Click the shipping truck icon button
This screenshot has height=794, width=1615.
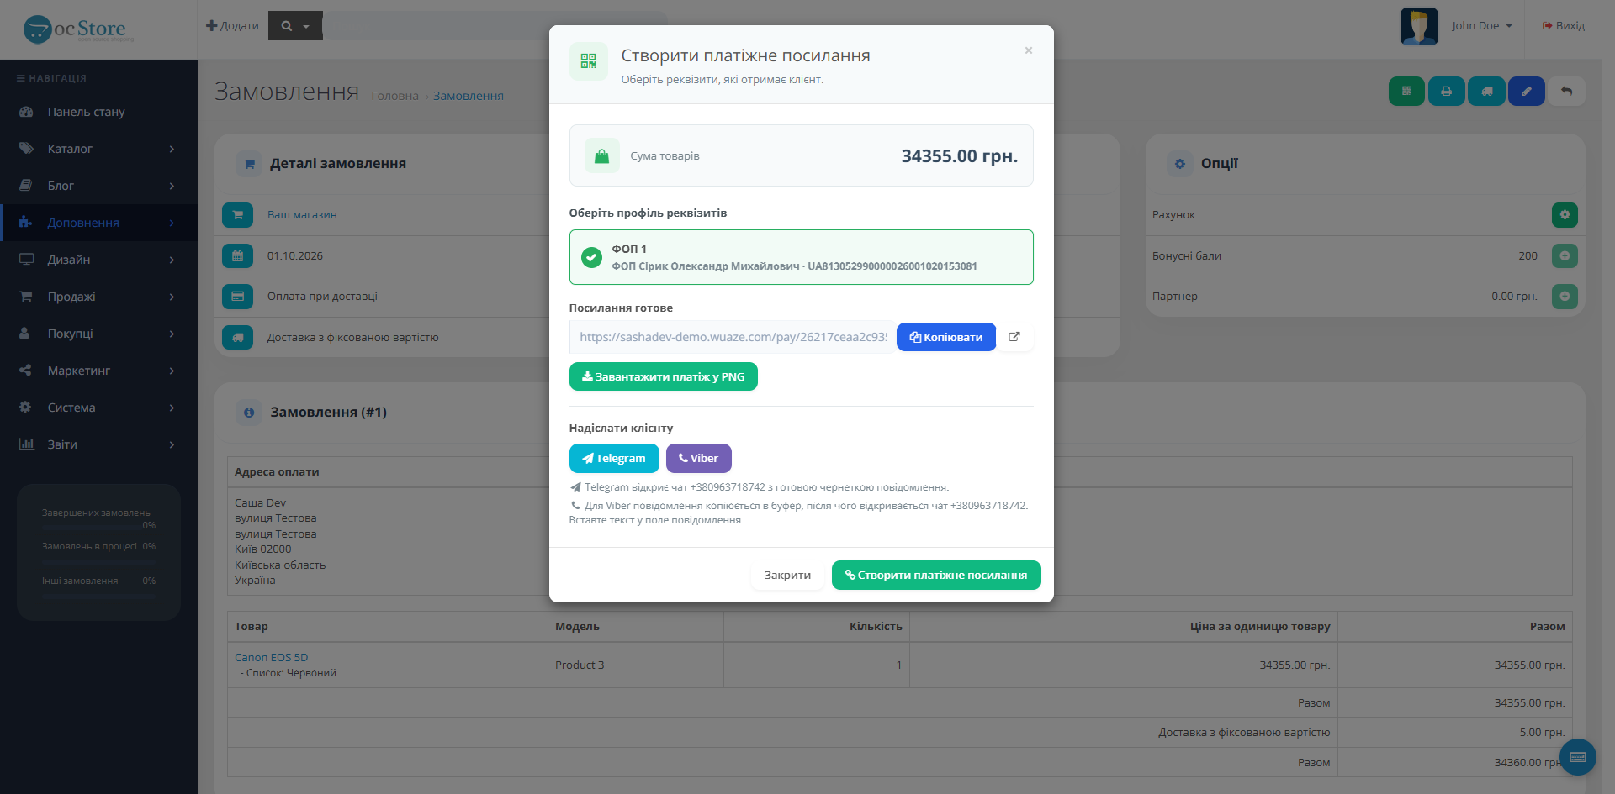click(1486, 91)
